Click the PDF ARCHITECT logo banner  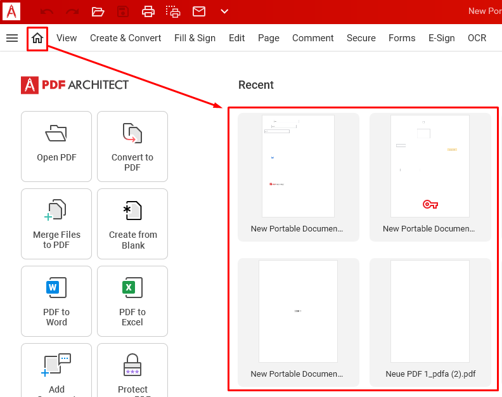[75, 85]
